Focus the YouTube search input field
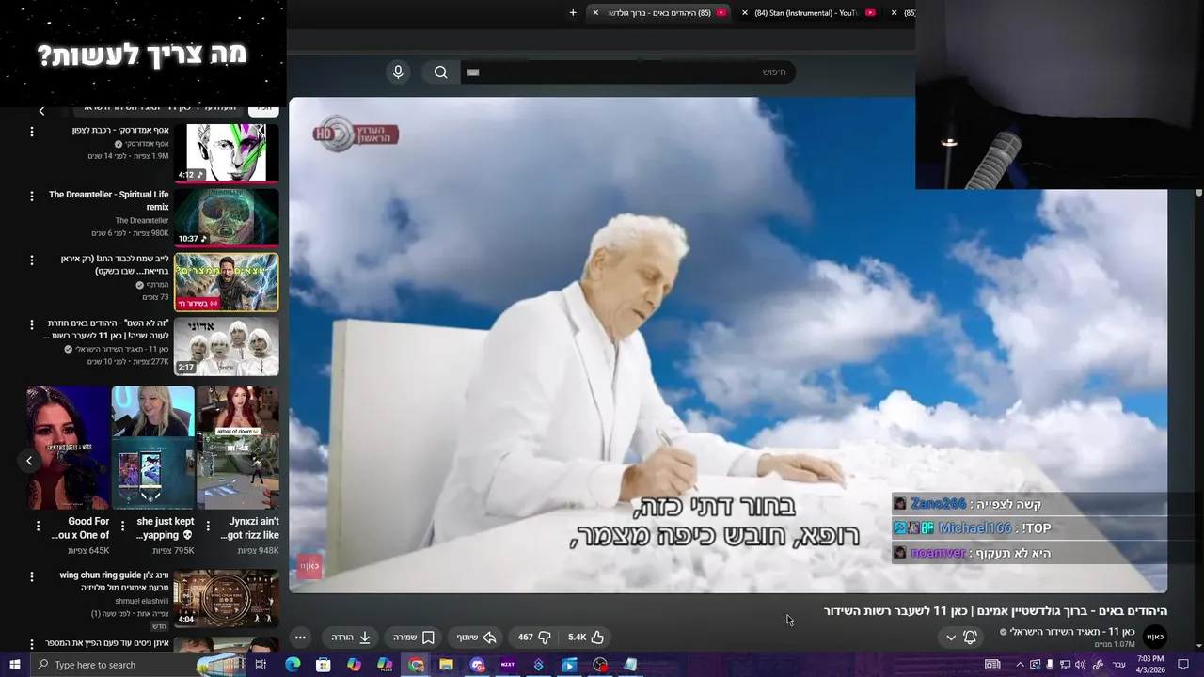This screenshot has height=677, width=1204. 627,72
